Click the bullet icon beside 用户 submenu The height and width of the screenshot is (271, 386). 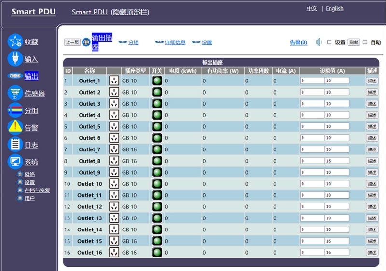coord(20,198)
